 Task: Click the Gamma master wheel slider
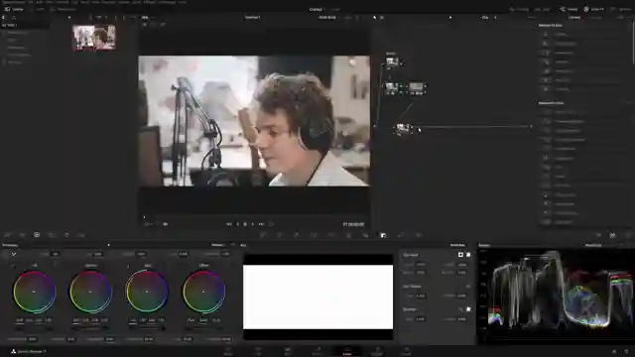tap(90, 328)
